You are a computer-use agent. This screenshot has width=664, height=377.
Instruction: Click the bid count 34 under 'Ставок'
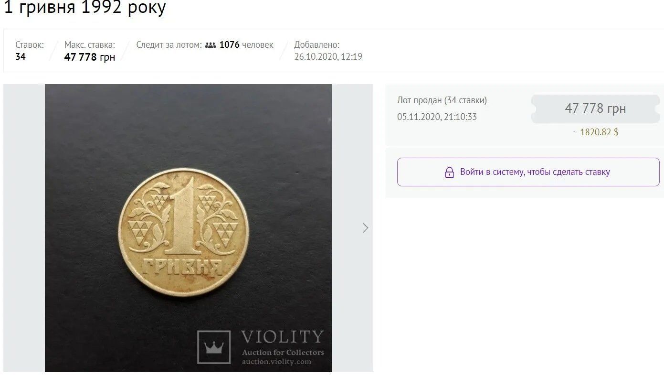click(x=21, y=57)
